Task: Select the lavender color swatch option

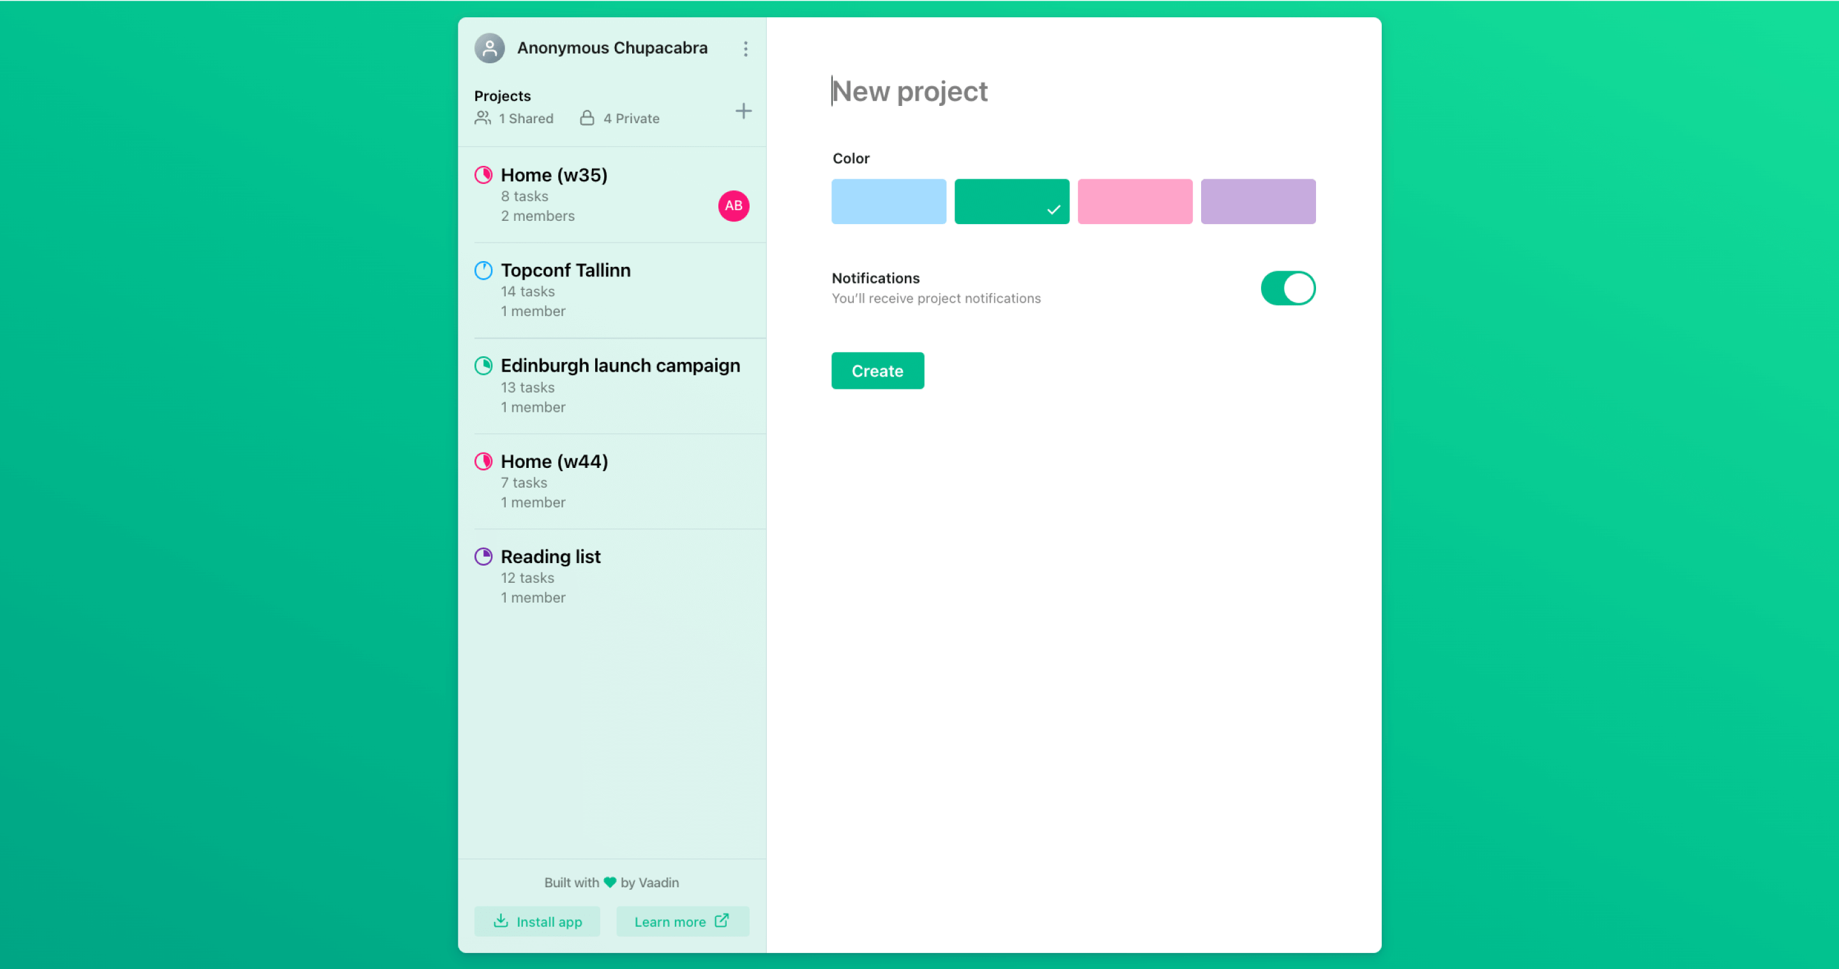Action: (x=1258, y=202)
